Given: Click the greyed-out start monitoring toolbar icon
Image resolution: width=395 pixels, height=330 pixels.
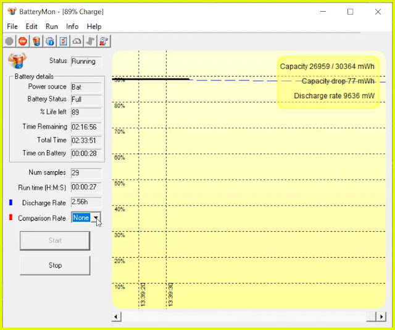Looking at the screenshot, I should tap(9, 41).
